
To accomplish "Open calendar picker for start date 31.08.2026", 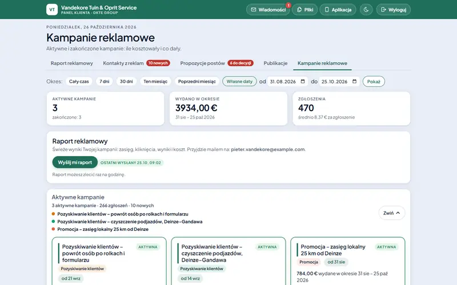I will pos(303,82).
